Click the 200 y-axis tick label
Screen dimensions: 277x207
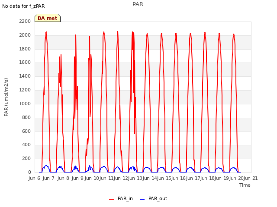26,158
